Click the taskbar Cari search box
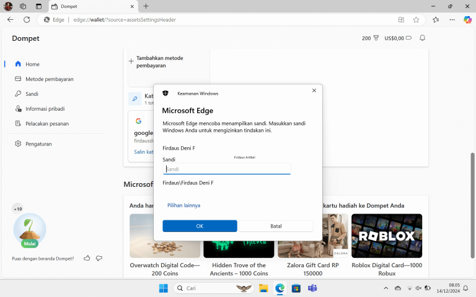 214,288
